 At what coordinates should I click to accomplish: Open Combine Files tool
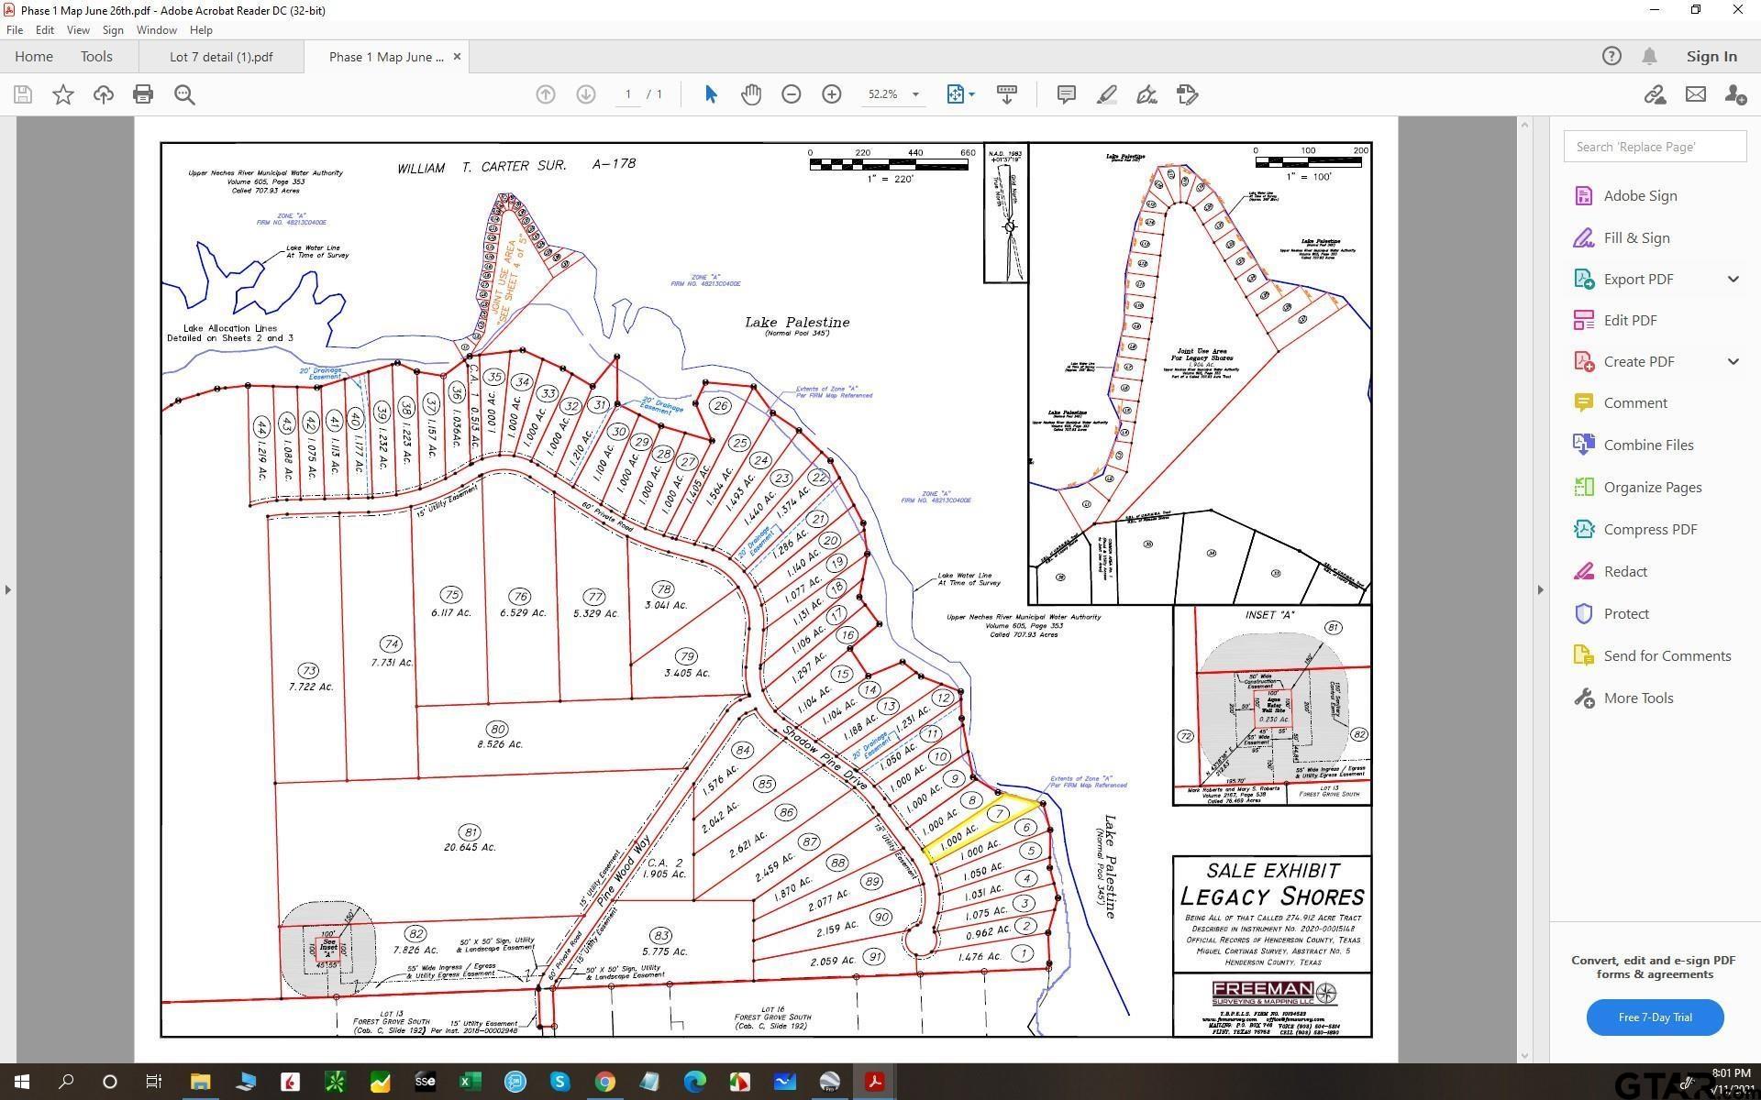1634,445
